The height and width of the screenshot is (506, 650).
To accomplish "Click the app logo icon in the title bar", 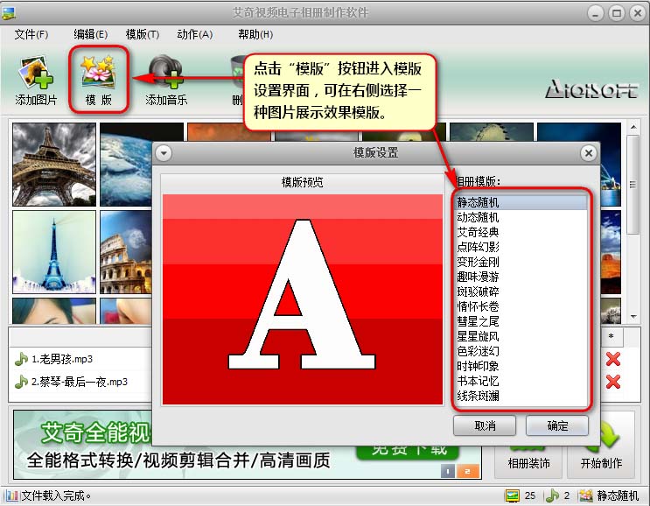I will tap(9, 13).
